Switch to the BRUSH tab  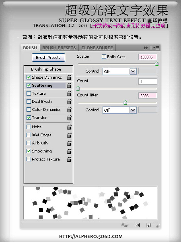tap(30, 48)
